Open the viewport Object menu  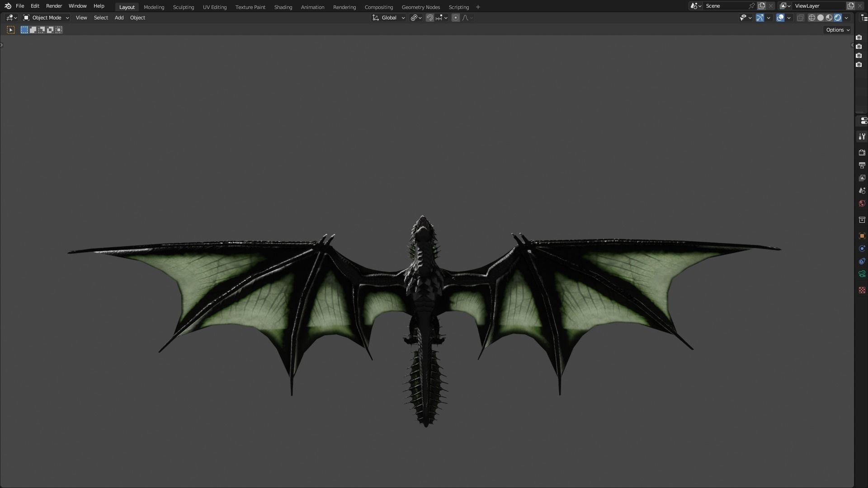[137, 18]
